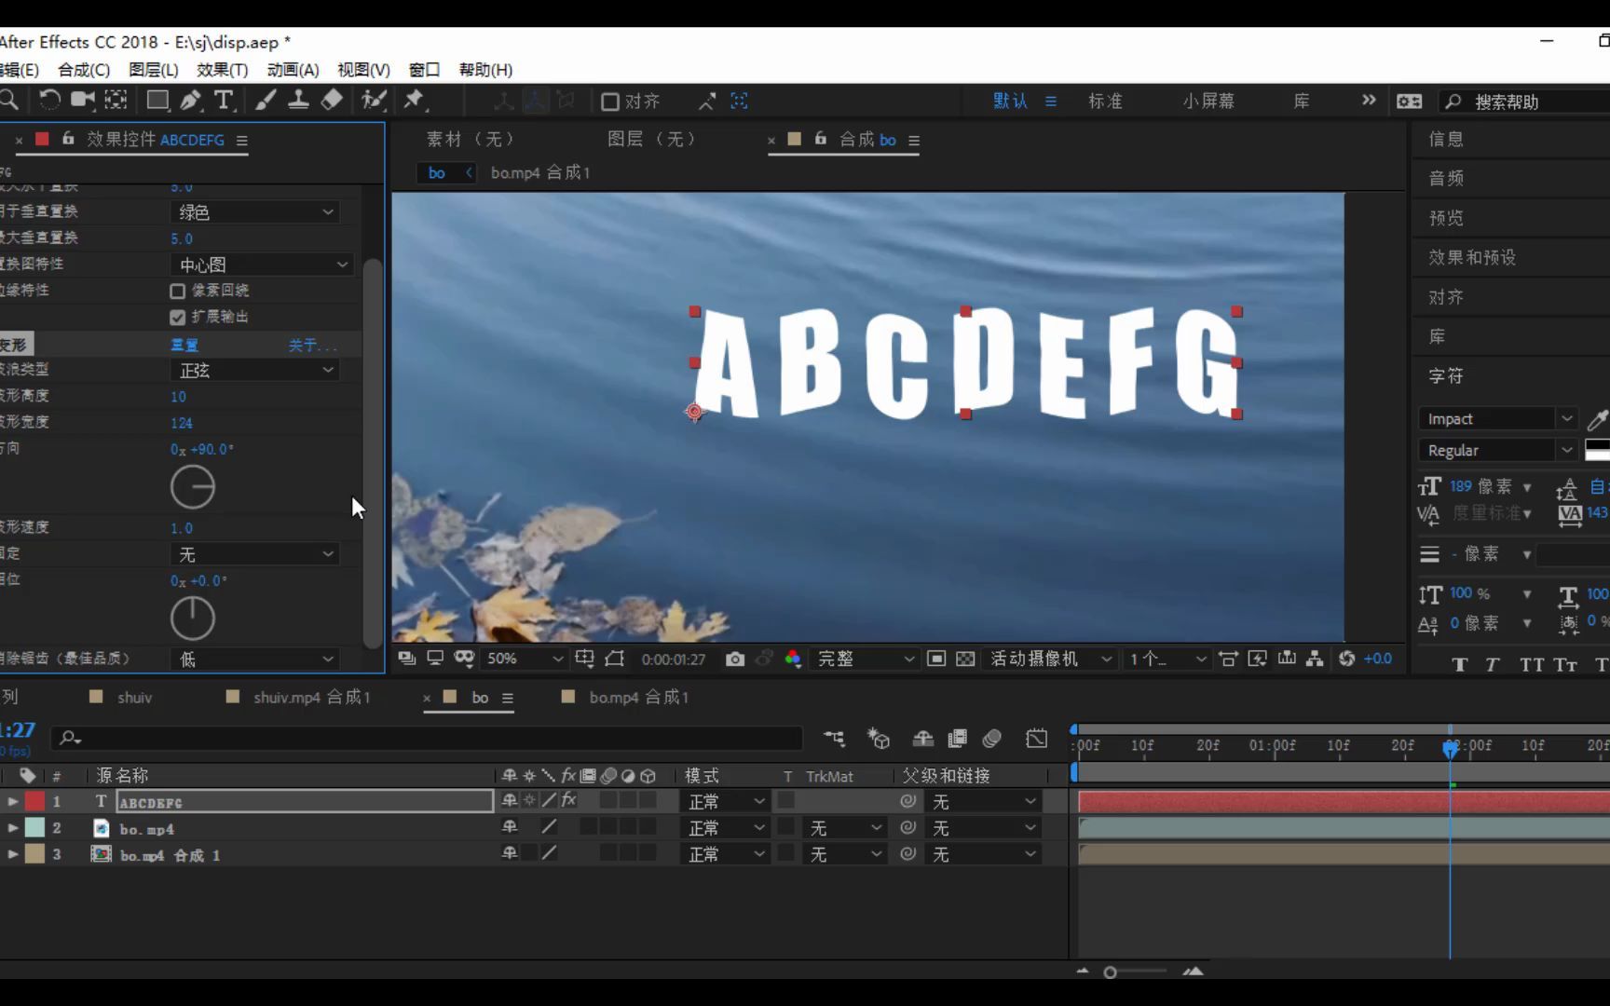Viewport: 1610px width, 1006px height.
Task: Toggle shy switch for bo.mp4 layer
Action: coord(510,826)
